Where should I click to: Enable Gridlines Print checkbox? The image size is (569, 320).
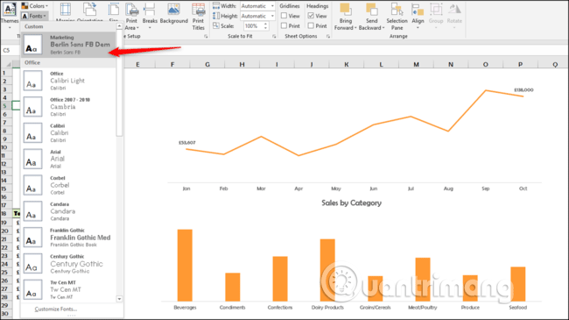coord(284,25)
